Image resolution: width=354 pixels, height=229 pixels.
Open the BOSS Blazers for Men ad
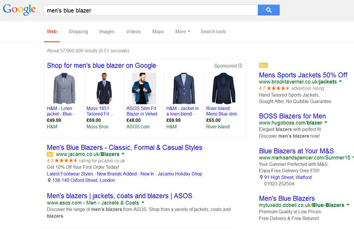pos(292,116)
